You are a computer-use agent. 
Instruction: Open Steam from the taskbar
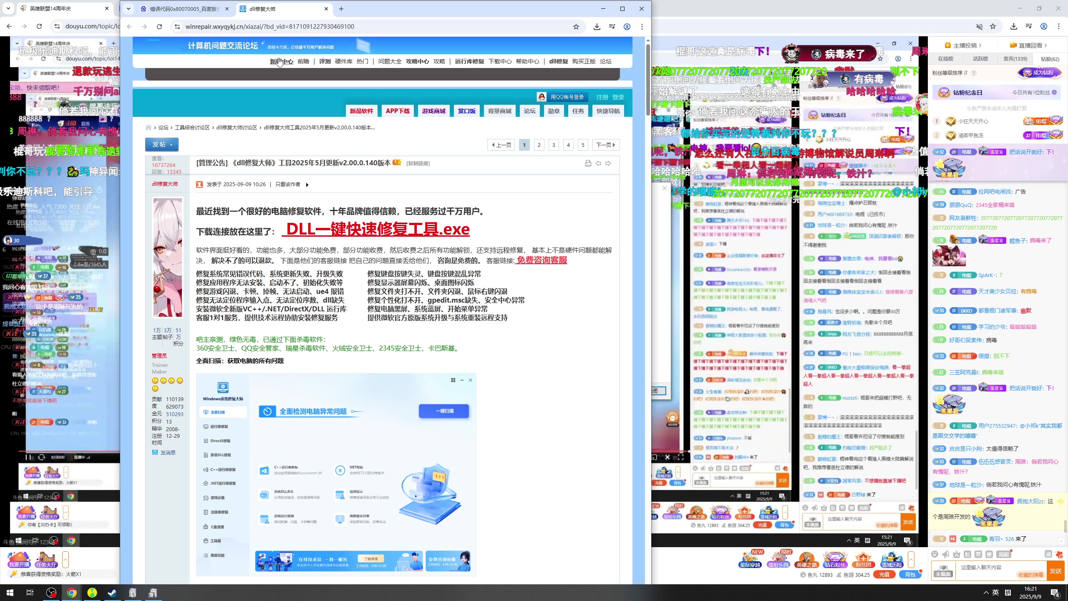coord(112,593)
